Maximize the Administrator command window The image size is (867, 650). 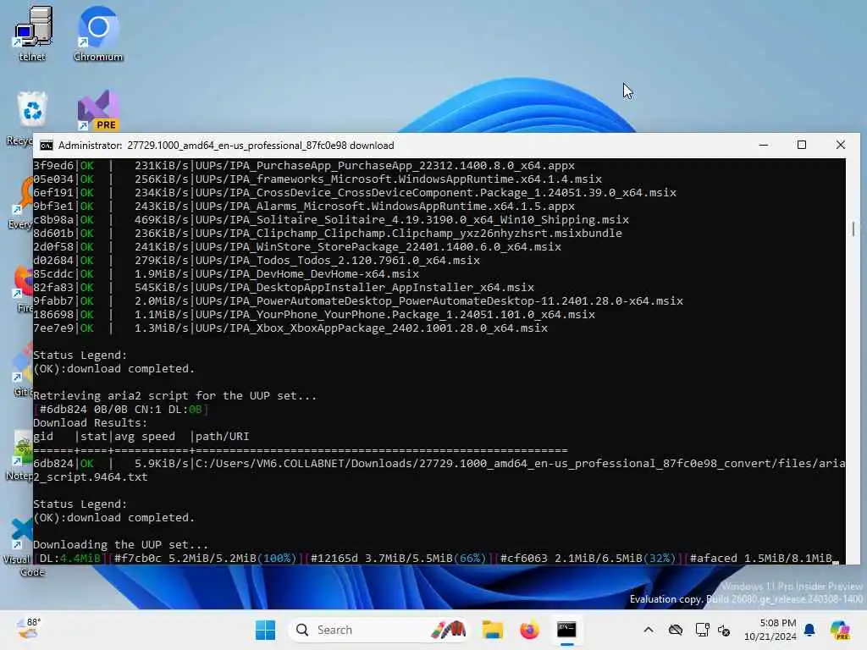coord(802,145)
